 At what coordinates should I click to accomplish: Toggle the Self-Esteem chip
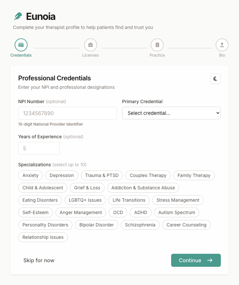36,212
